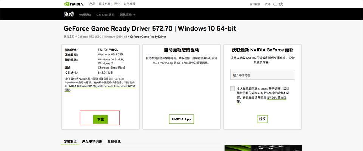
Task: Click the graphics card thumbnail image
Action: tap(263, 148)
